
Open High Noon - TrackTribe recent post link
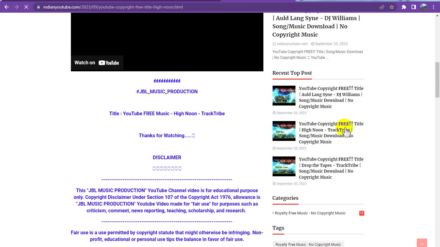[x=331, y=133]
